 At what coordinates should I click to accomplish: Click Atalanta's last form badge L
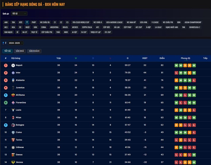pos(194,80)
